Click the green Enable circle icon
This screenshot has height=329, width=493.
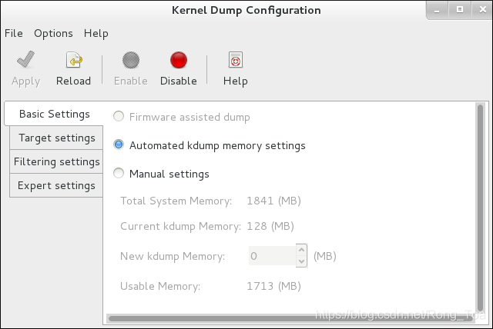click(131, 60)
